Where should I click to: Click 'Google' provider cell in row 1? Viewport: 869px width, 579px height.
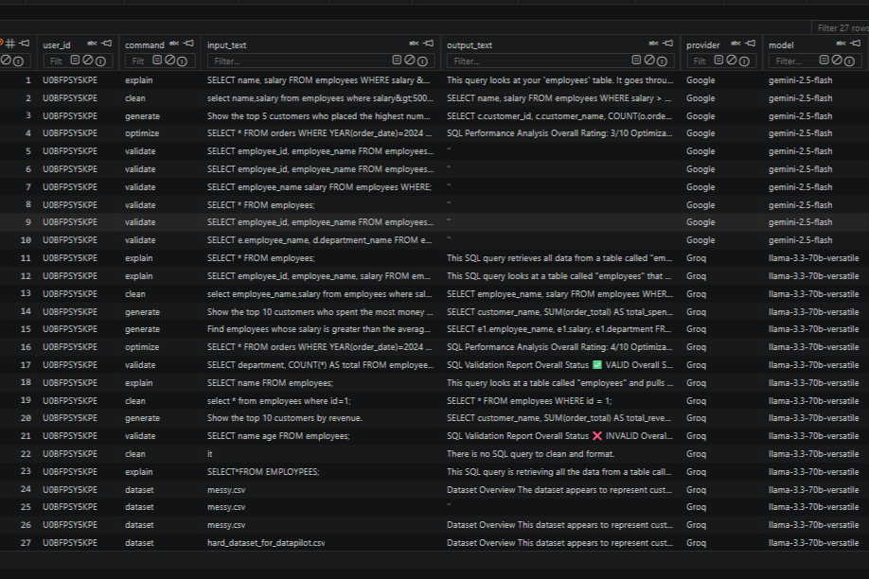(x=701, y=80)
